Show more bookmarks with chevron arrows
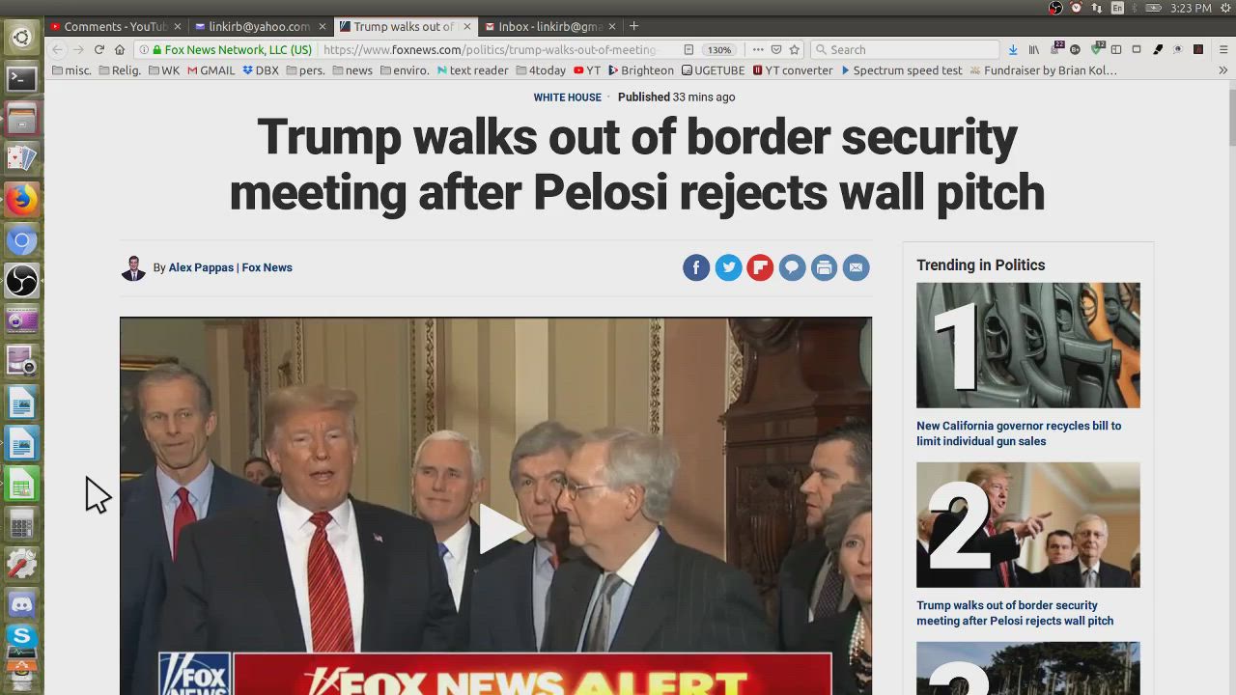Screen dimensions: 1236x695 pyautogui.click(x=1222, y=70)
